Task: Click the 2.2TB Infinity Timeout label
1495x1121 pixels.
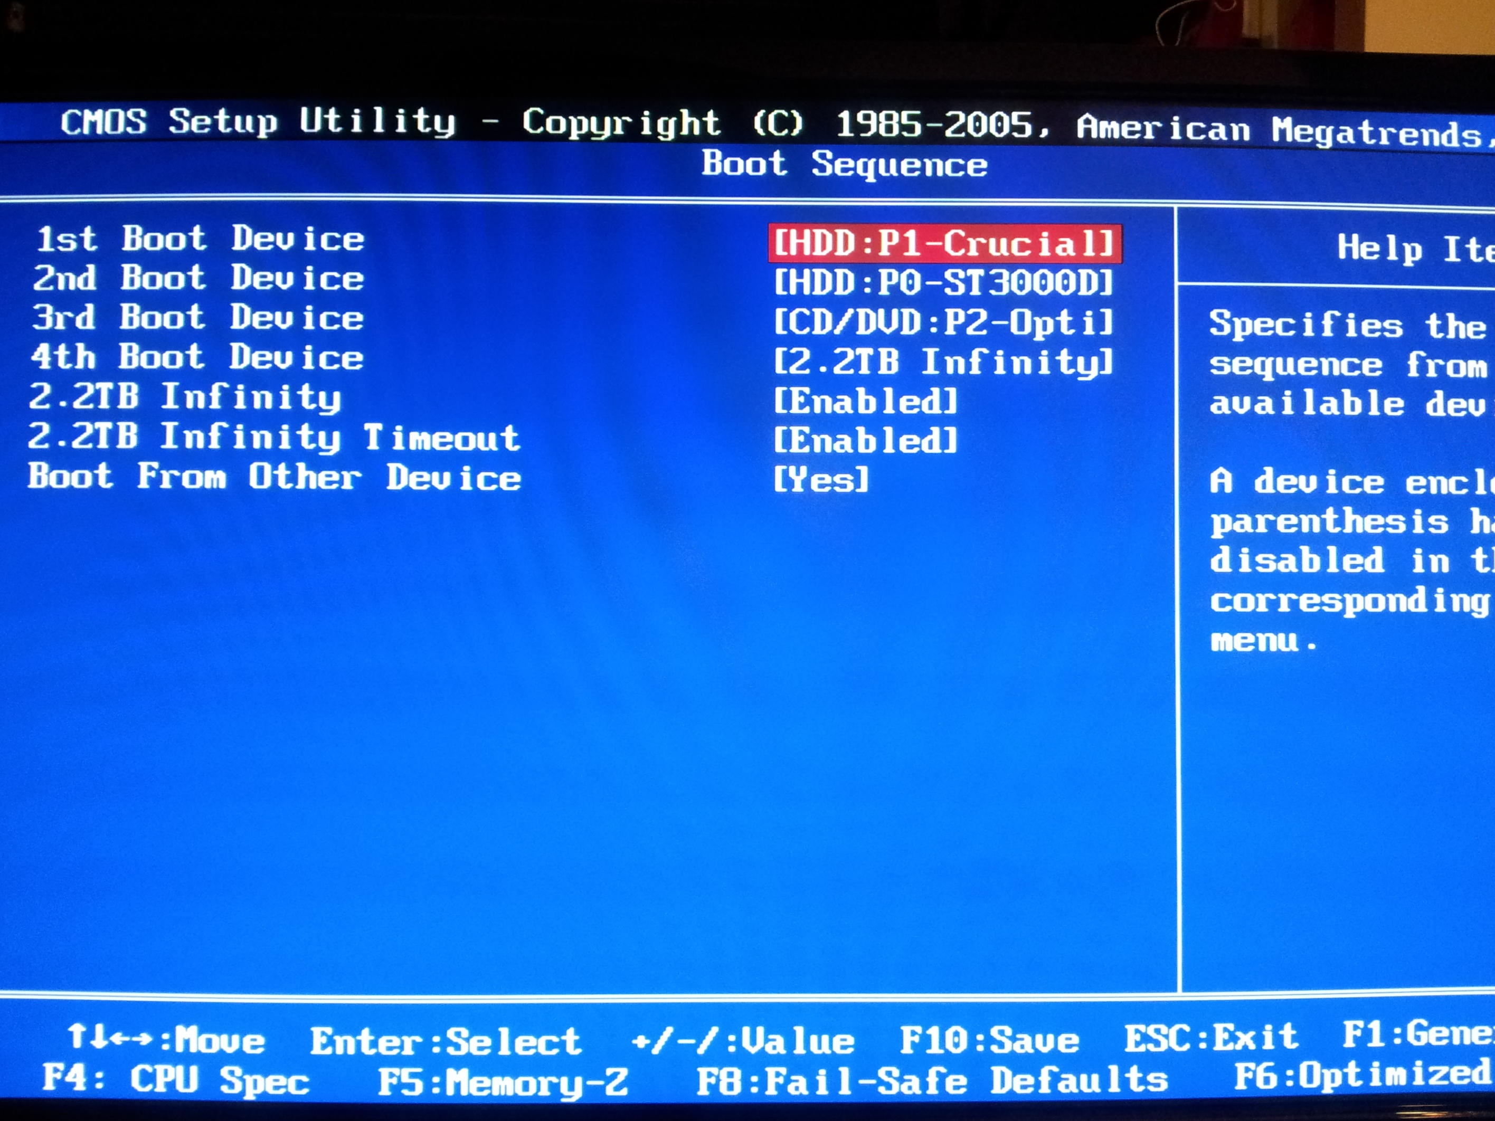Action: coord(274,437)
